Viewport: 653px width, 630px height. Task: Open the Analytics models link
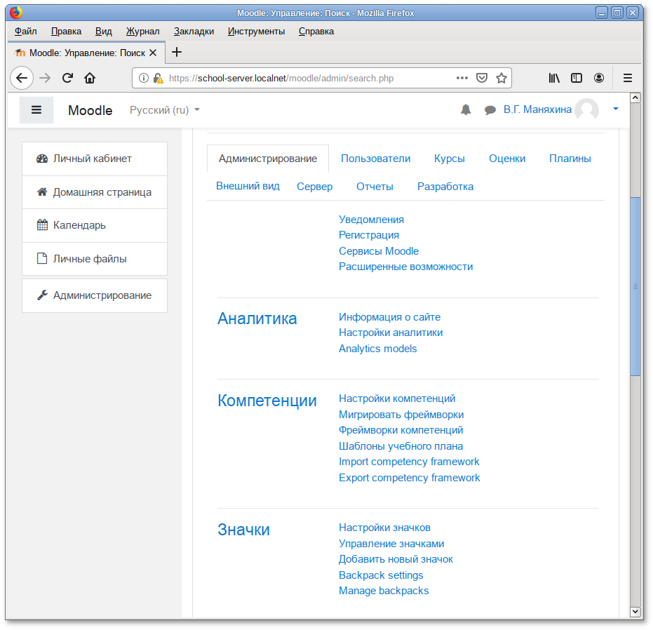(377, 349)
